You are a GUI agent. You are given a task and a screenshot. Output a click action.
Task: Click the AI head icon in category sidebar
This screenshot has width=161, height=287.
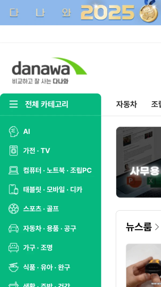14,132
